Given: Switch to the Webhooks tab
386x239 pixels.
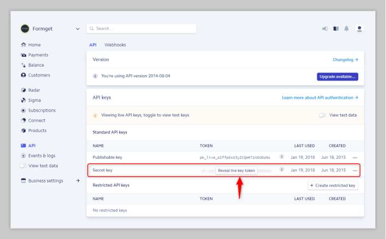Looking at the screenshot, I should tap(115, 45).
